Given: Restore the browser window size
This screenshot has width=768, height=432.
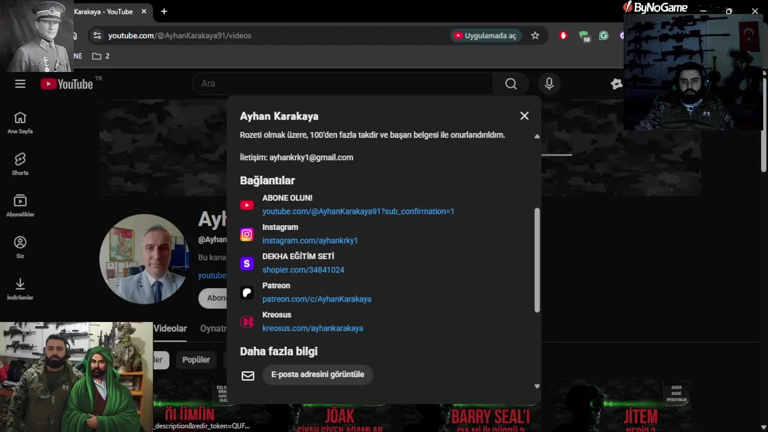Looking at the screenshot, I should pyautogui.click(x=729, y=11).
